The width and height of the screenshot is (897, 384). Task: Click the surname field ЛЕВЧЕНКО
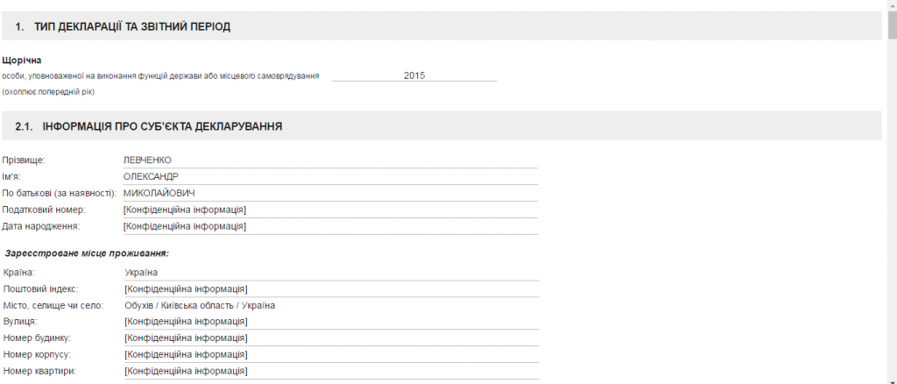pyautogui.click(x=329, y=160)
